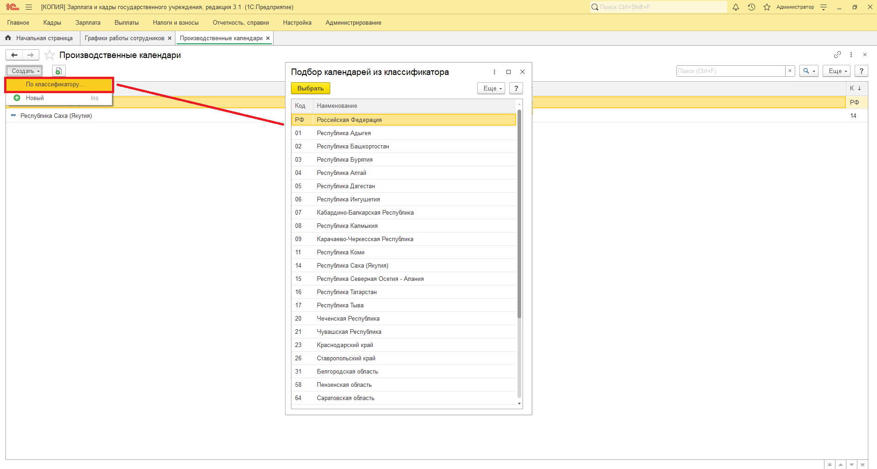Select Республика Башкортостан row

(404, 146)
